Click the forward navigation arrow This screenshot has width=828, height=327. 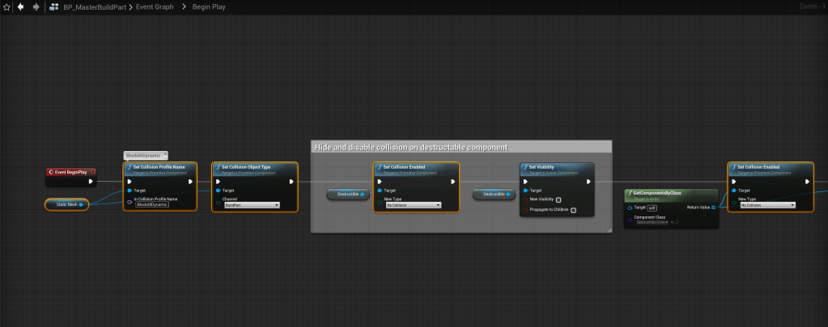tap(36, 6)
